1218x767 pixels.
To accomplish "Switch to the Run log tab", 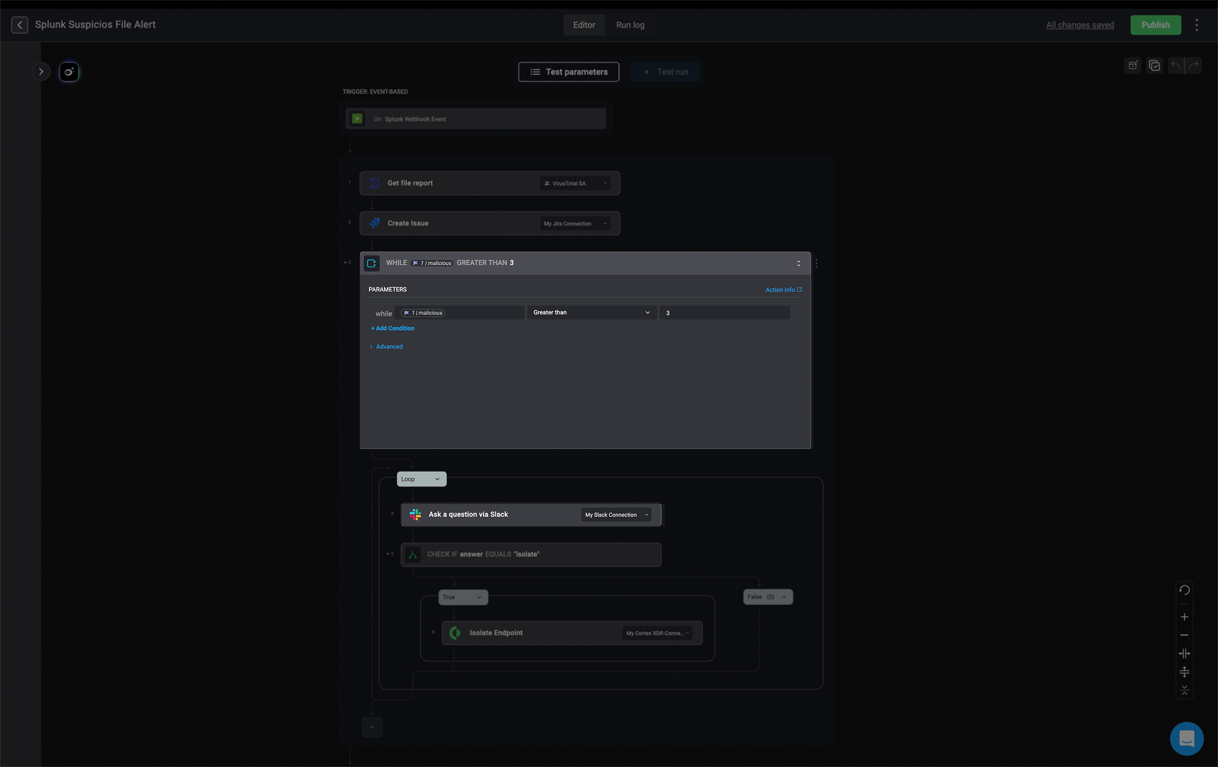I will point(630,25).
